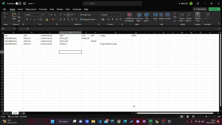Apply the red Font Color
The image size is (222, 125).
click(x=53, y=19)
